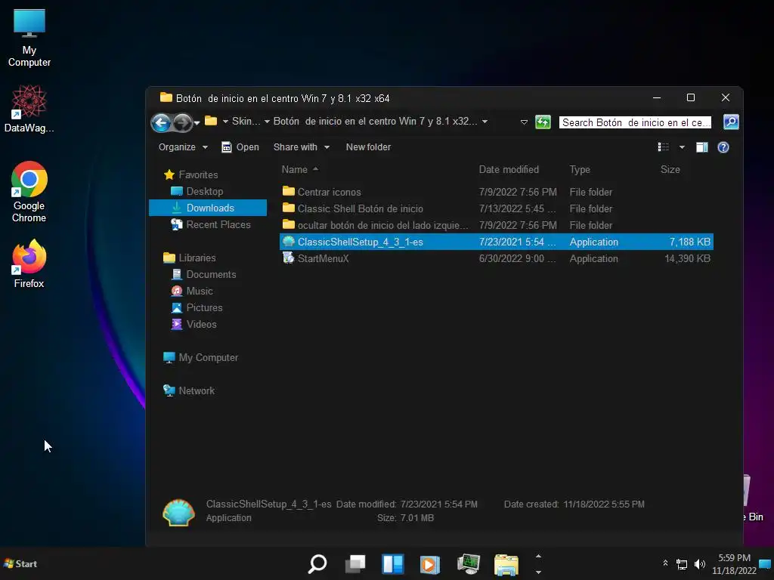Expand the breadcrumb arrow before Skin...
774x580 pixels.
tap(225, 122)
